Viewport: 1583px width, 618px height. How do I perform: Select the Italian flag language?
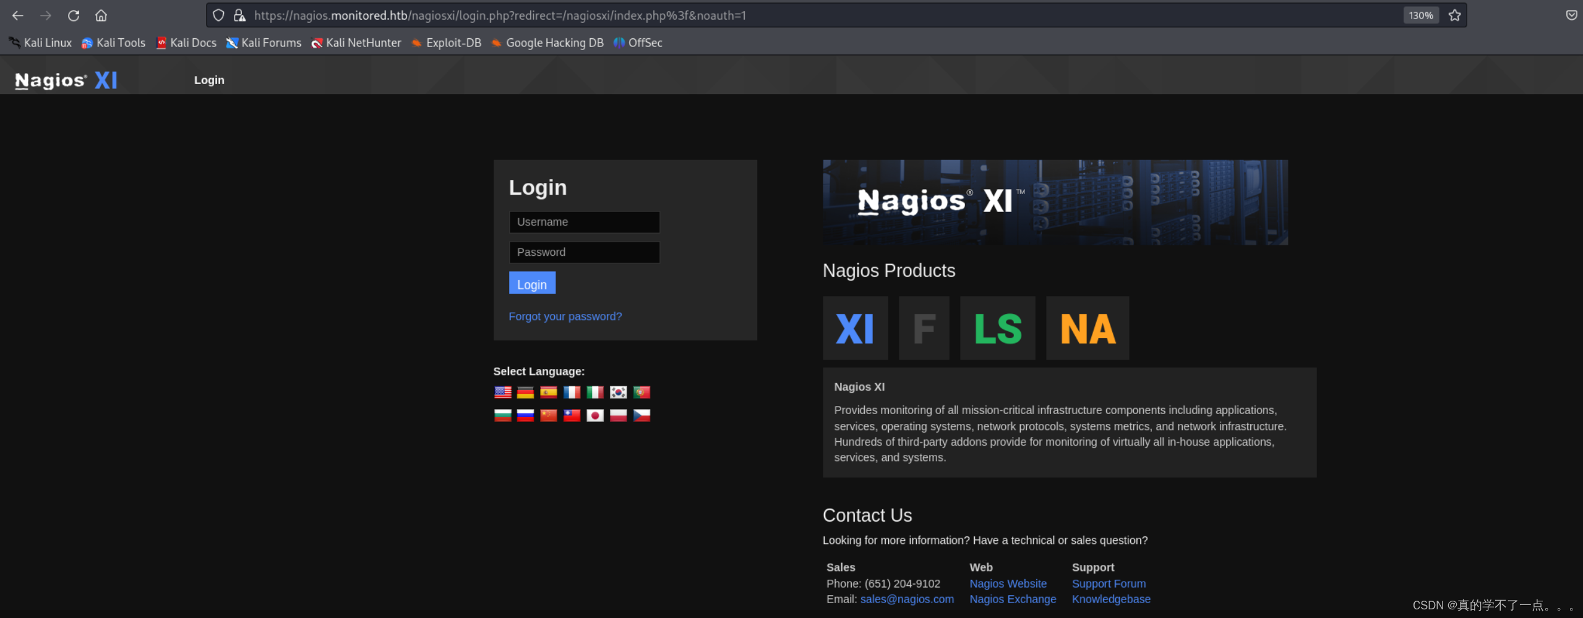point(595,392)
